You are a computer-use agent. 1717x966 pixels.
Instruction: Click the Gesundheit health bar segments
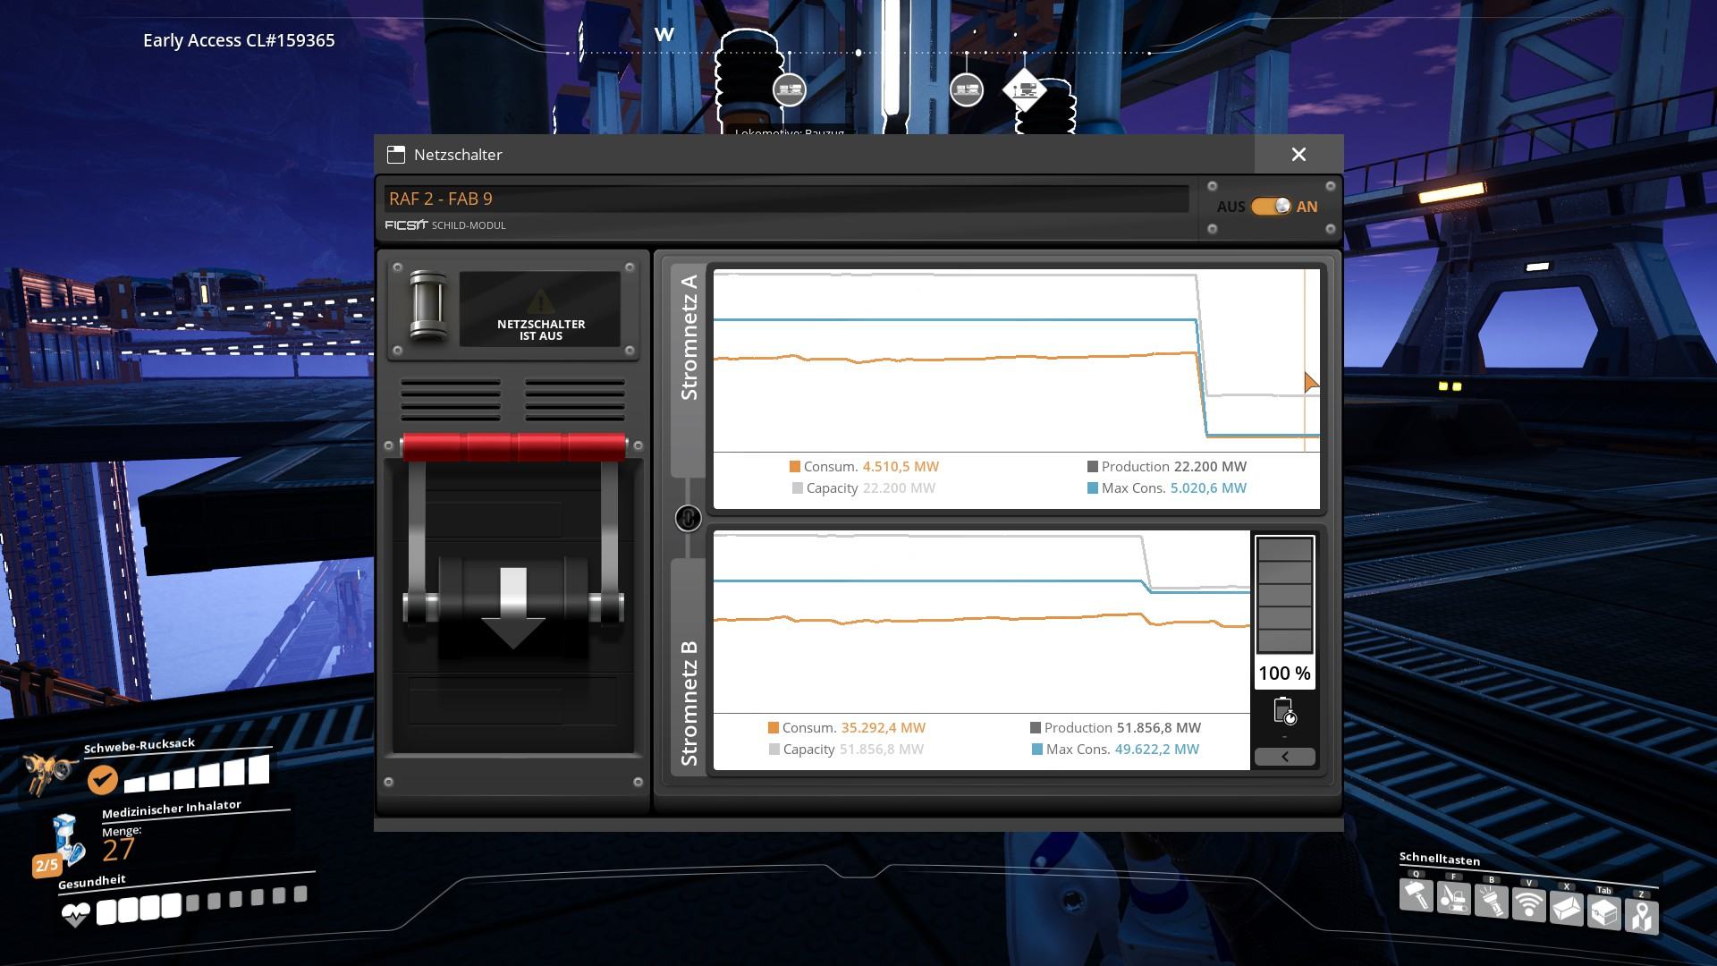pyautogui.click(x=202, y=903)
